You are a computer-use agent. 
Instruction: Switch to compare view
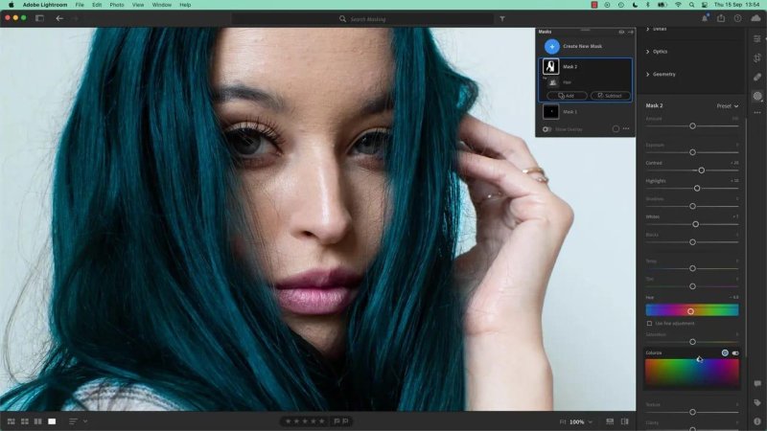point(37,421)
